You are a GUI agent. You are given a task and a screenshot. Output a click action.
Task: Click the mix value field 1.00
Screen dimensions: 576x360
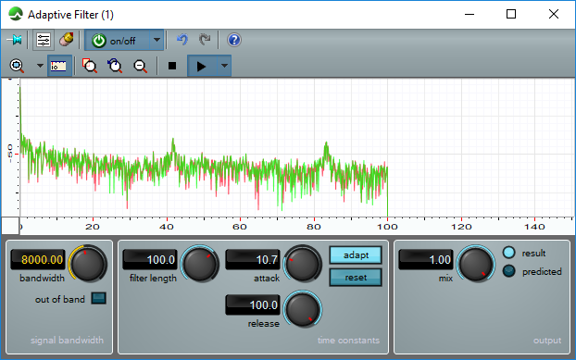(x=426, y=259)
